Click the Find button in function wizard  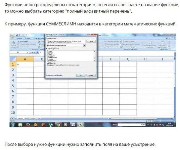pyautogui.click(x=91, y=41)
